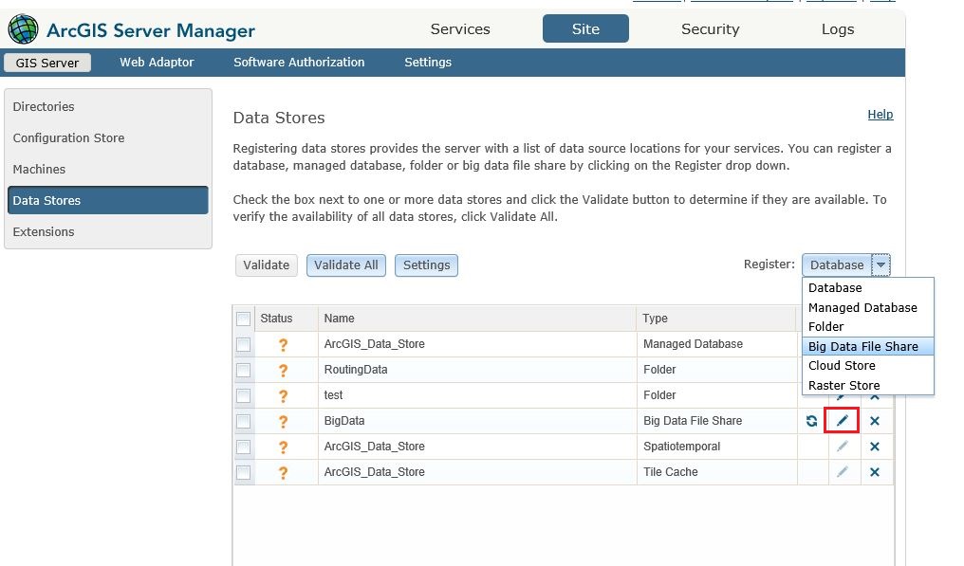Delete the Tile Cache data store

tap(875, 472)
